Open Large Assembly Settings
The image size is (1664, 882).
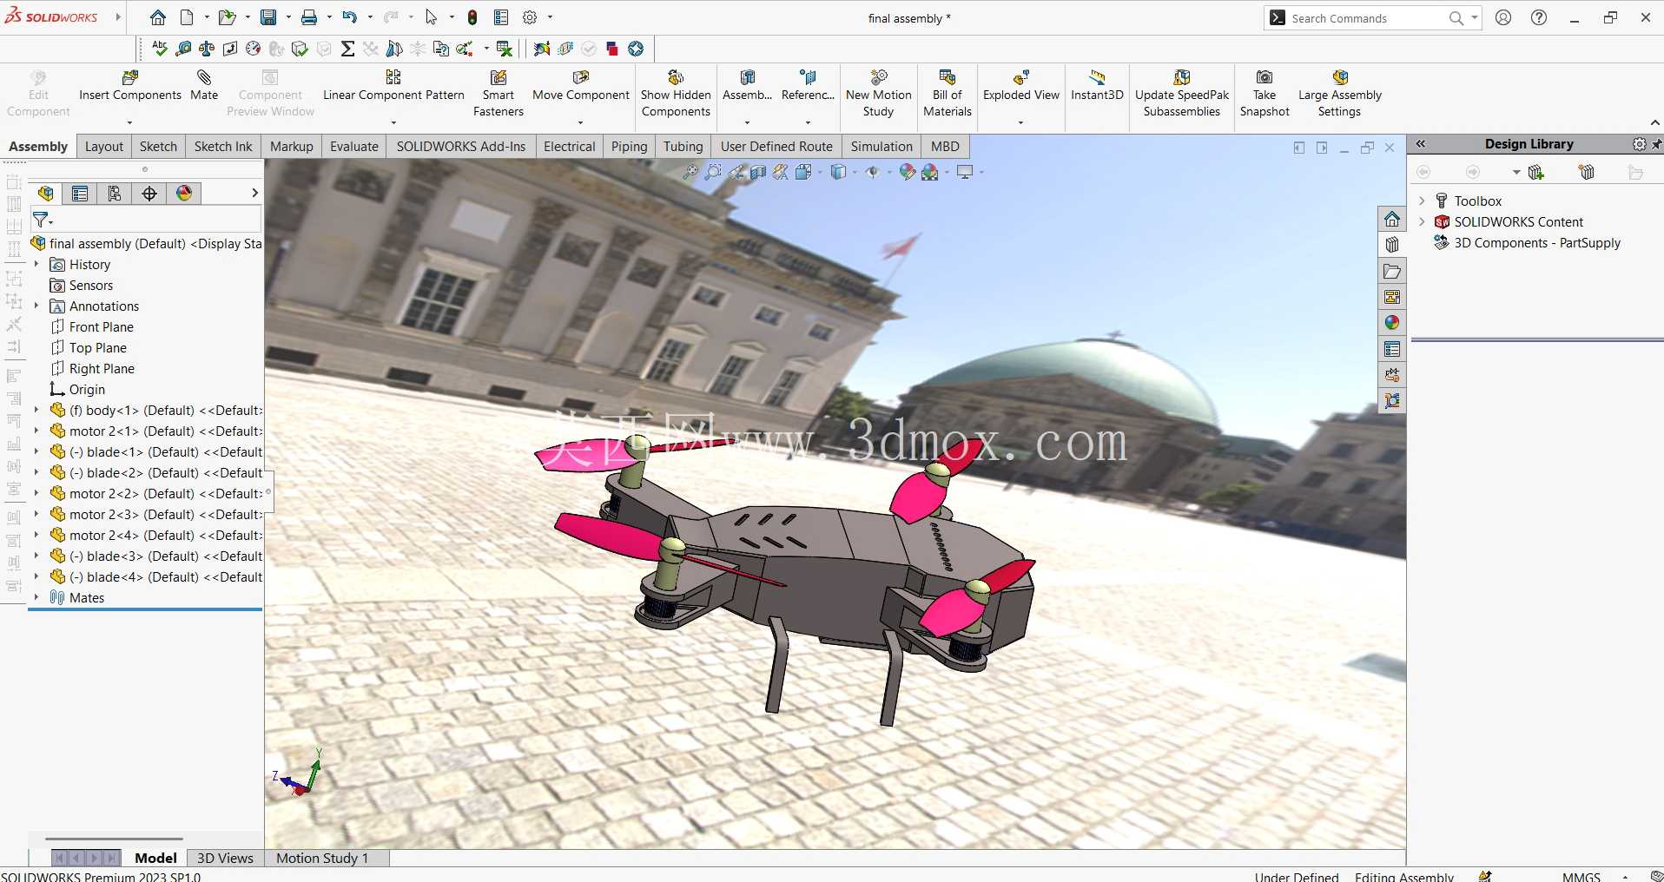1340,93
